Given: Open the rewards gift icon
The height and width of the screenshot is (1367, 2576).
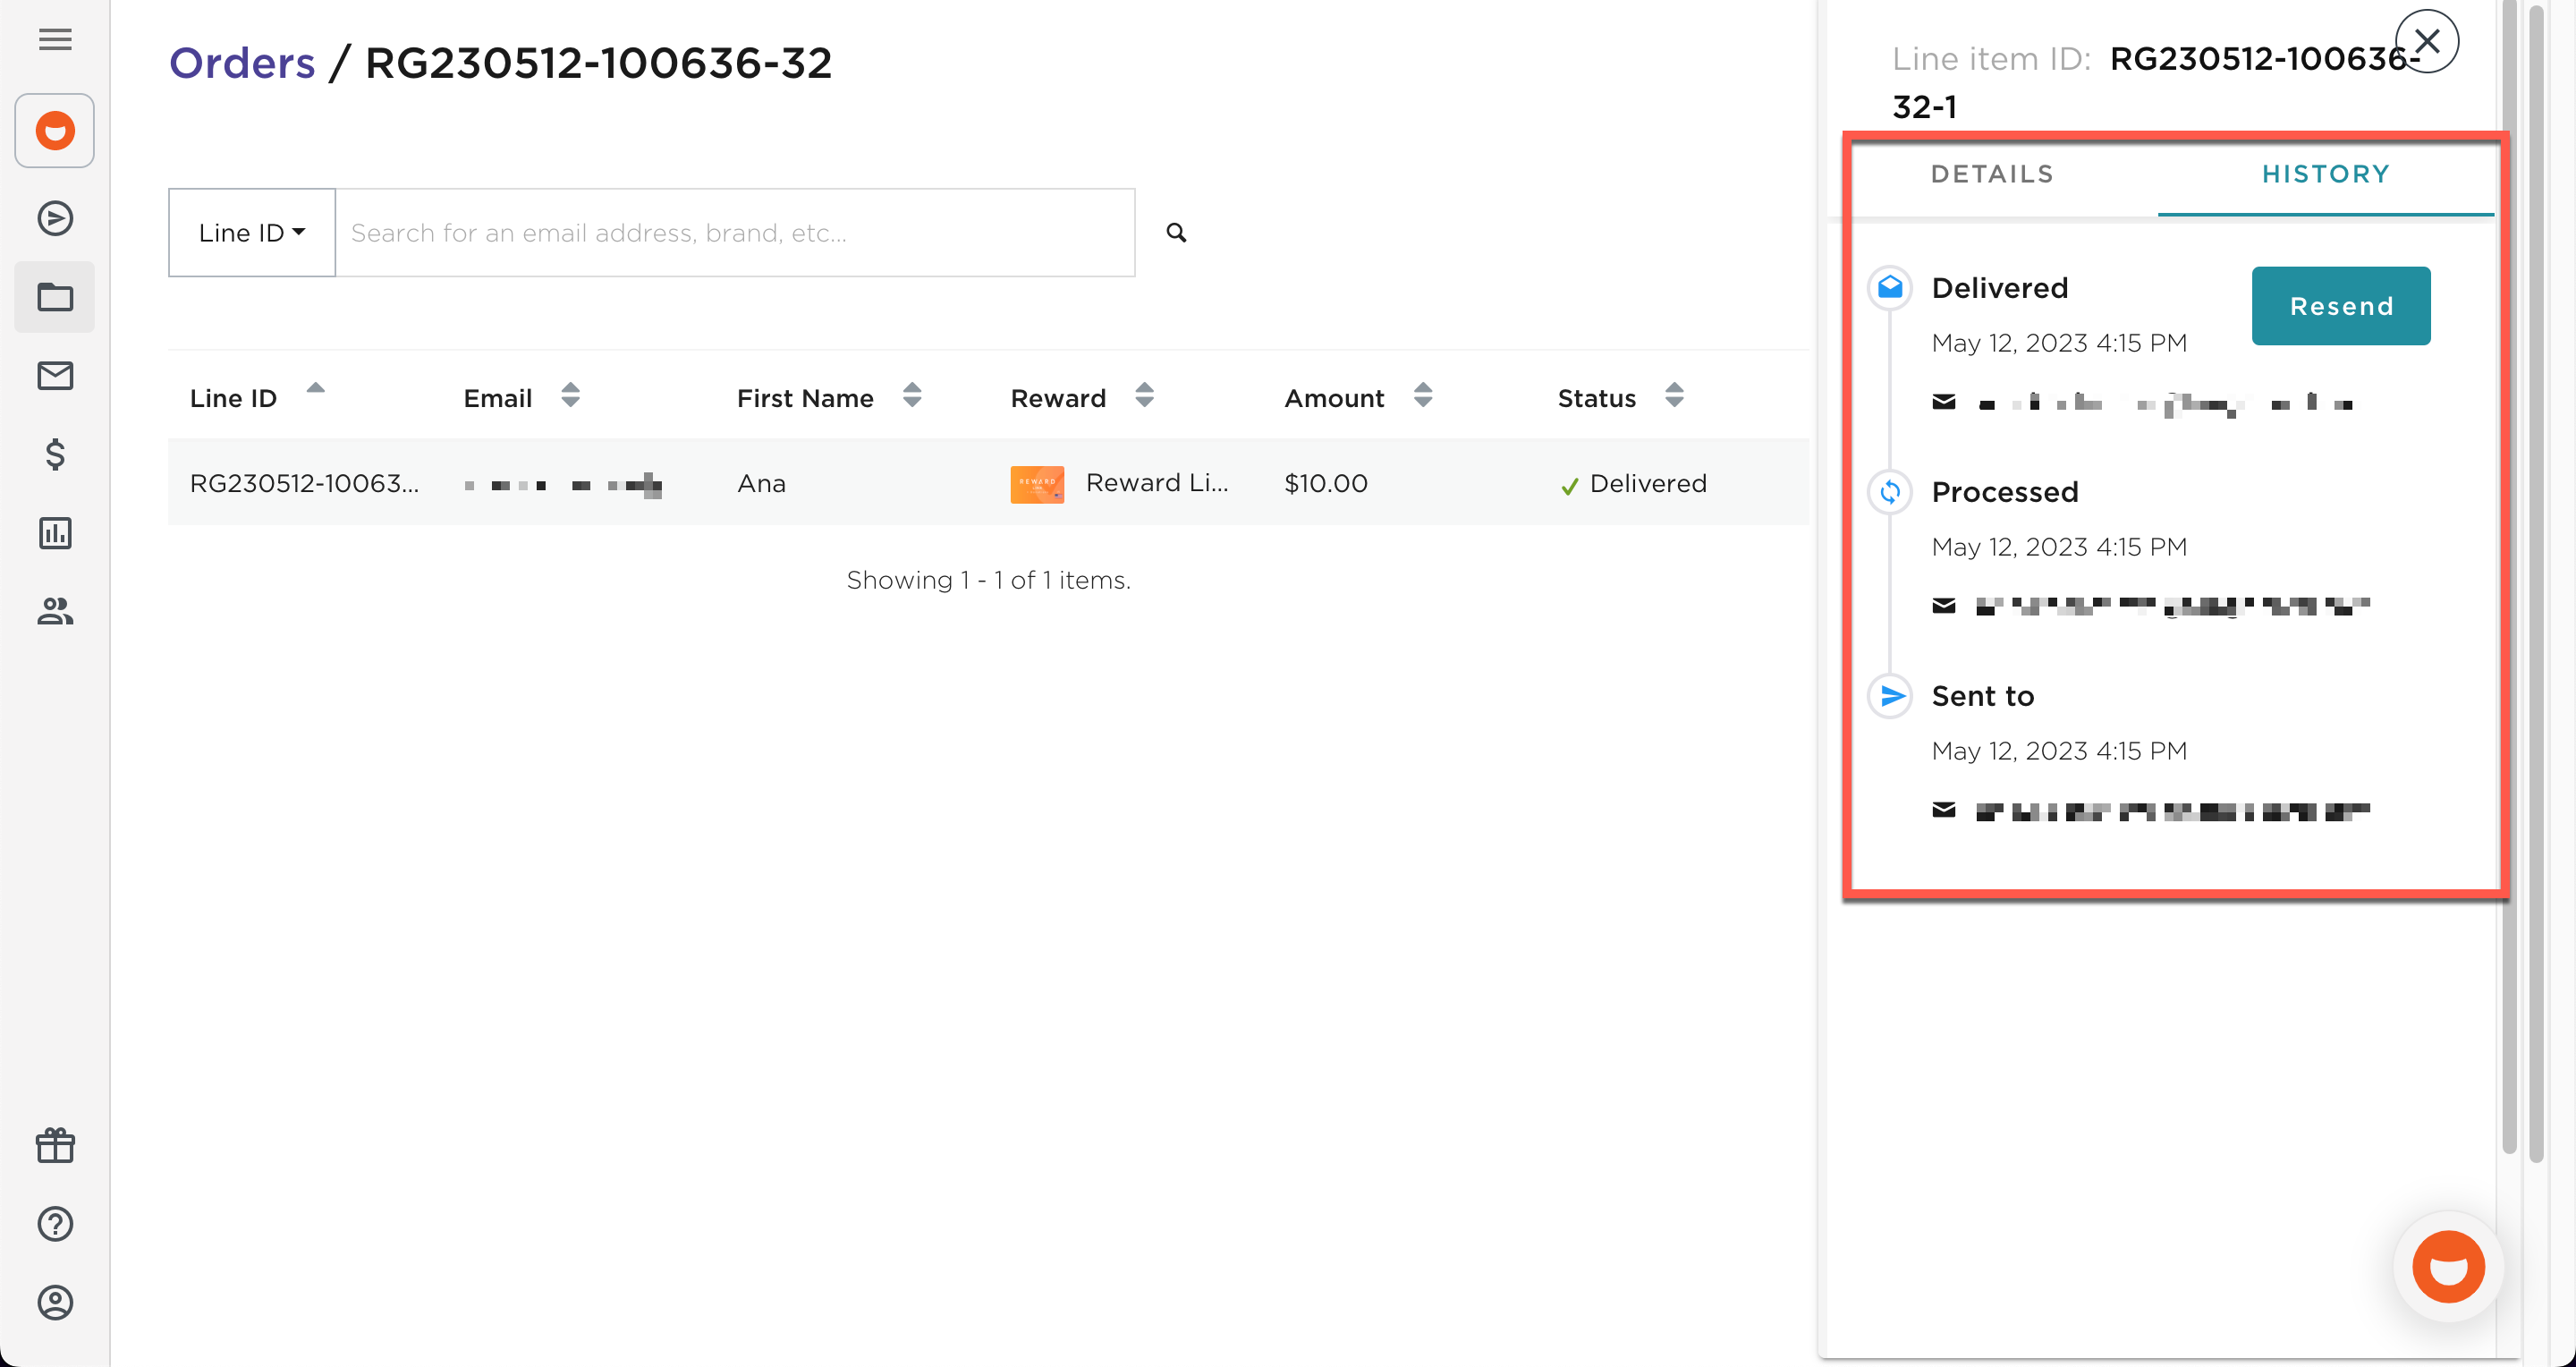Looking at the screenshot, I should click(54, 1144).
